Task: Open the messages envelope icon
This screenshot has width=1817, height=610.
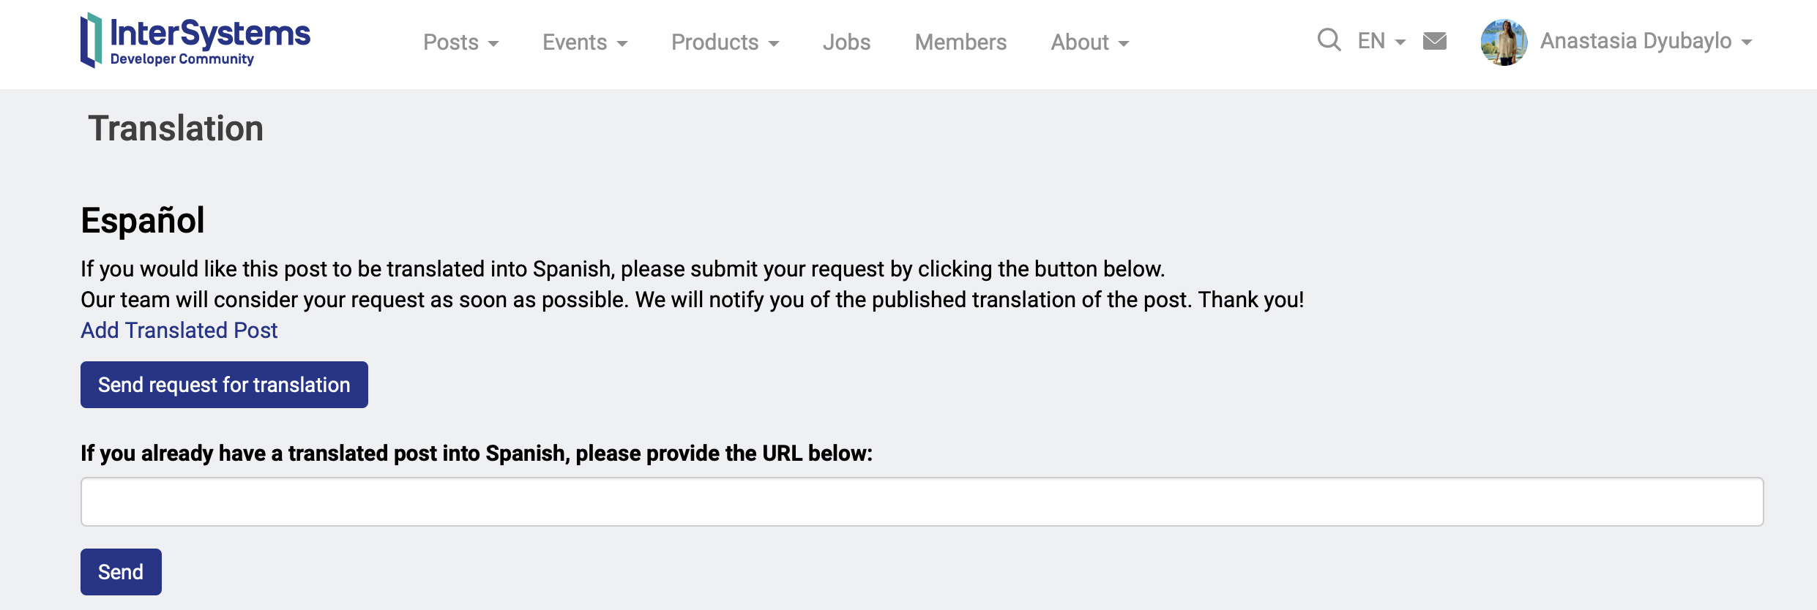Action: [x=1434, y=41]
